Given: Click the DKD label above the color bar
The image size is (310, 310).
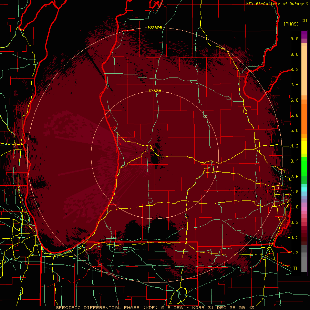Looking at the screenshot, I should [303, 21].
